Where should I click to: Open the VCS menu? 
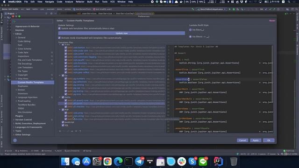[112, 2]
